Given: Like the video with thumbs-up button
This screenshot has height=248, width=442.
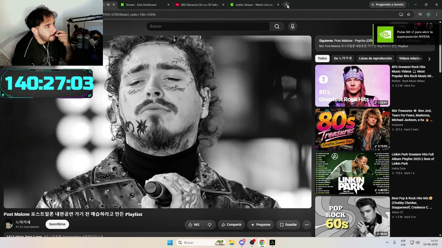Looking at the screenshot, I should (194, 225).
